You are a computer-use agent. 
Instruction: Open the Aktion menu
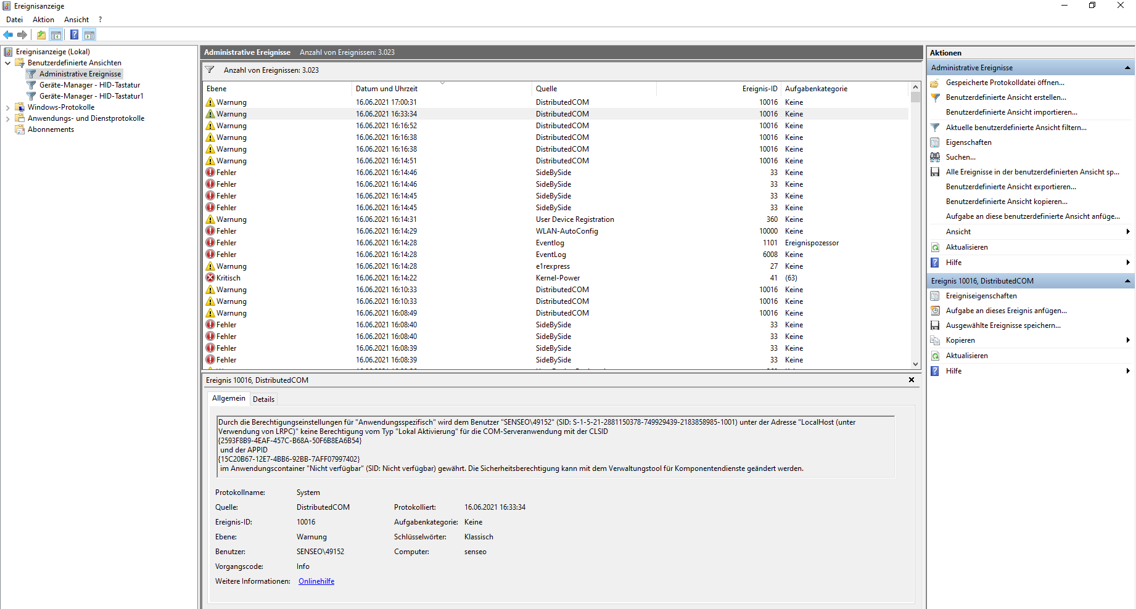43,20
